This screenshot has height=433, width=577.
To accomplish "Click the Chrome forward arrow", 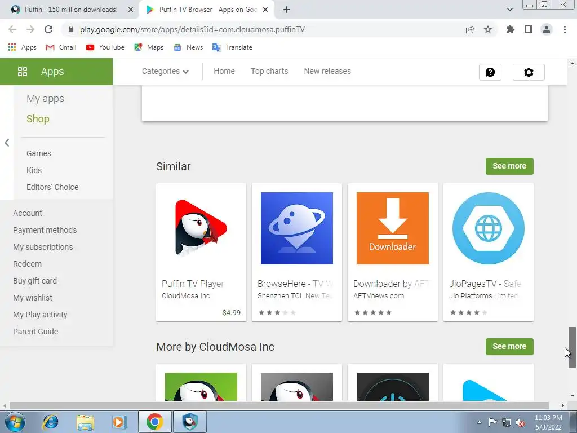I will click(30, 29).
